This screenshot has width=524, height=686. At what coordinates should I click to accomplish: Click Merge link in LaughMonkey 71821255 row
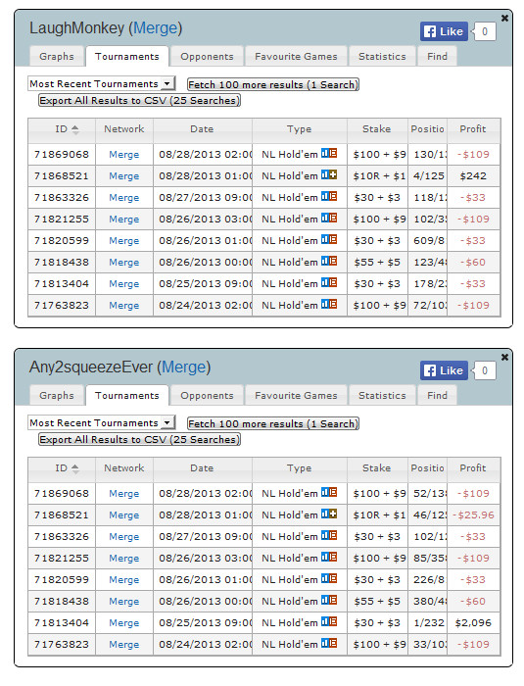pos(123,220)
